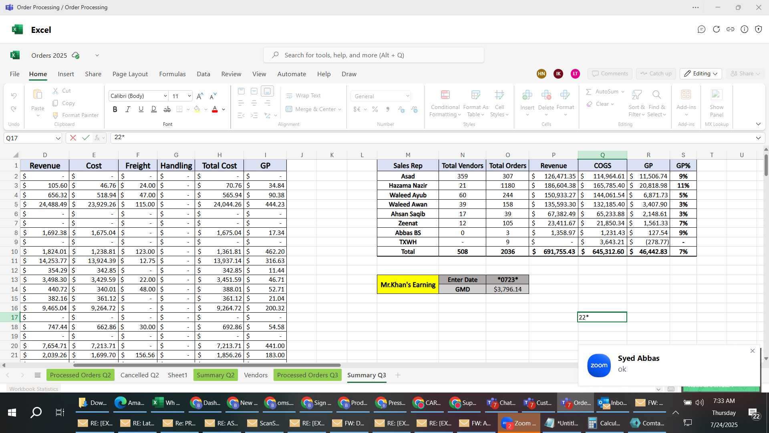Expand the AutoSum dropdown arrow
This screenshot has height=433, width=769.
click(623, 92)
